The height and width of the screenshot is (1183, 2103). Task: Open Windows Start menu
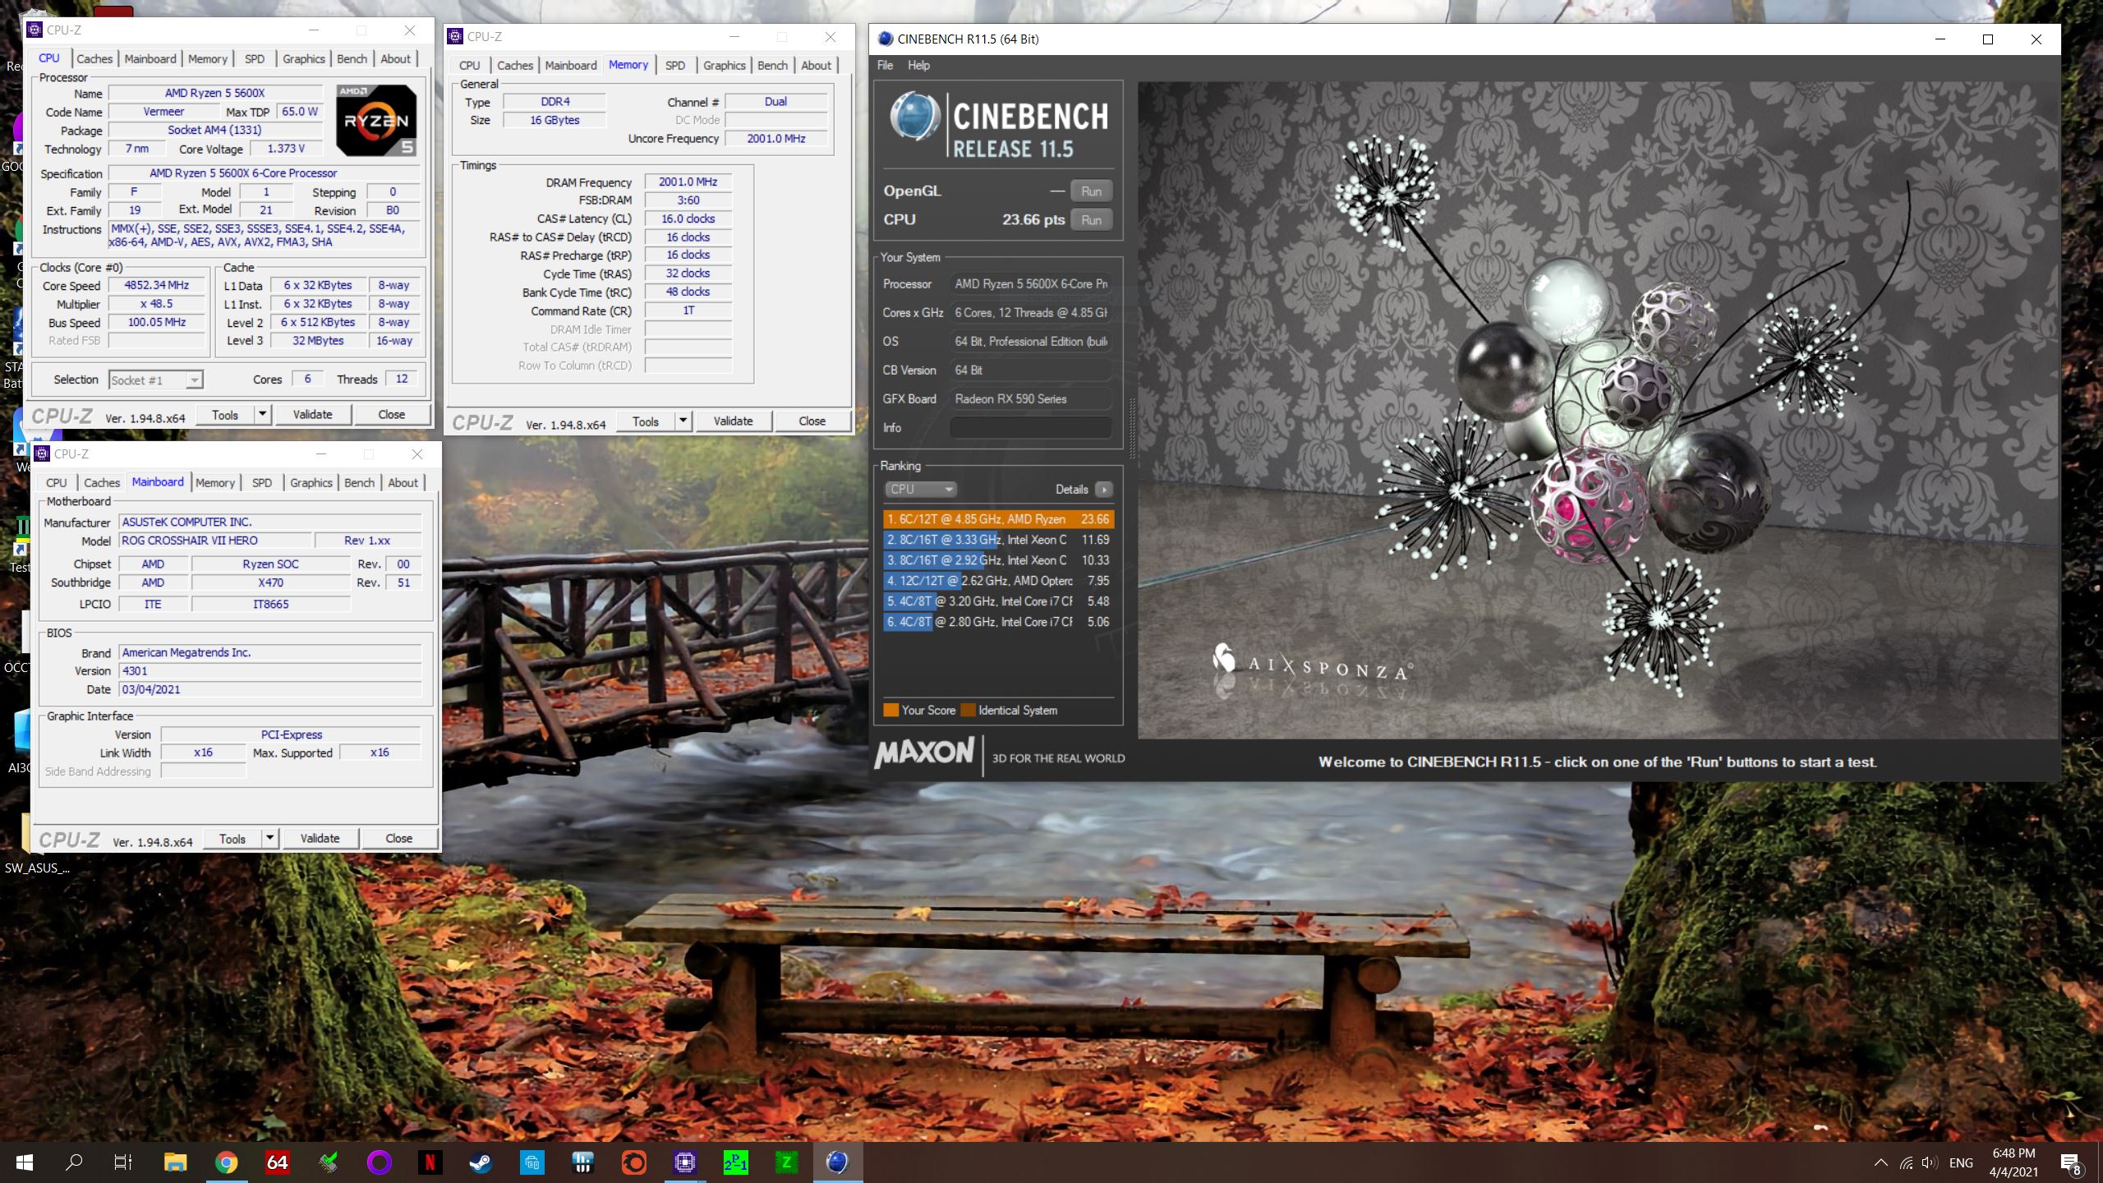tap(25, 1162)
